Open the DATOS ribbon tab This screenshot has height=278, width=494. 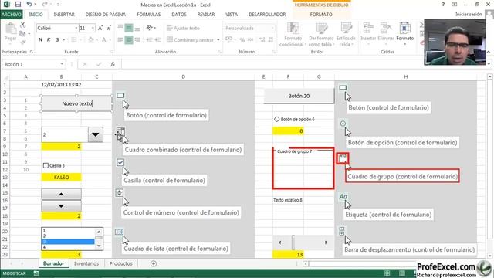[179, 15]
